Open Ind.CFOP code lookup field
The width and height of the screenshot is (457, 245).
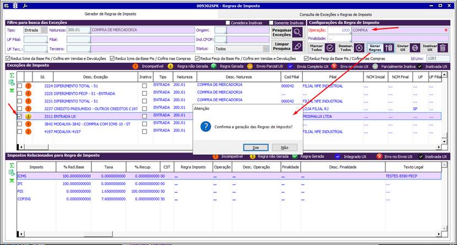221,39
